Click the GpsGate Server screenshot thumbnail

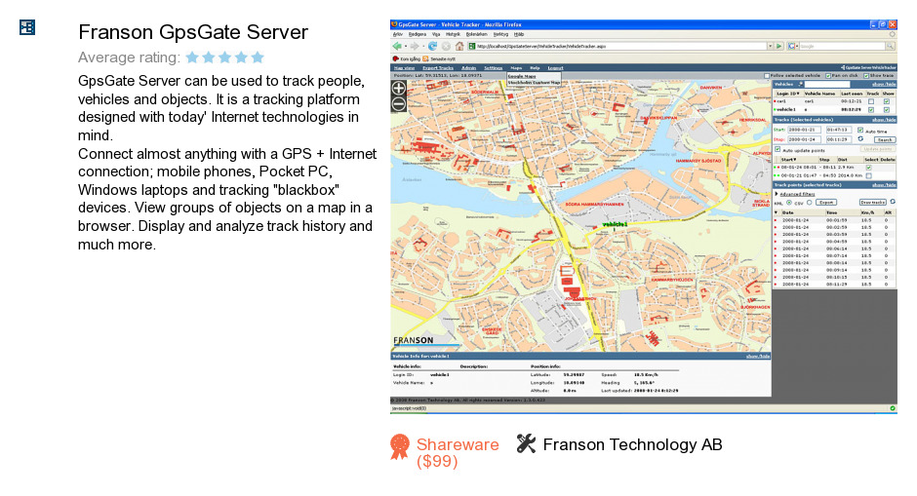coord(643,216)
